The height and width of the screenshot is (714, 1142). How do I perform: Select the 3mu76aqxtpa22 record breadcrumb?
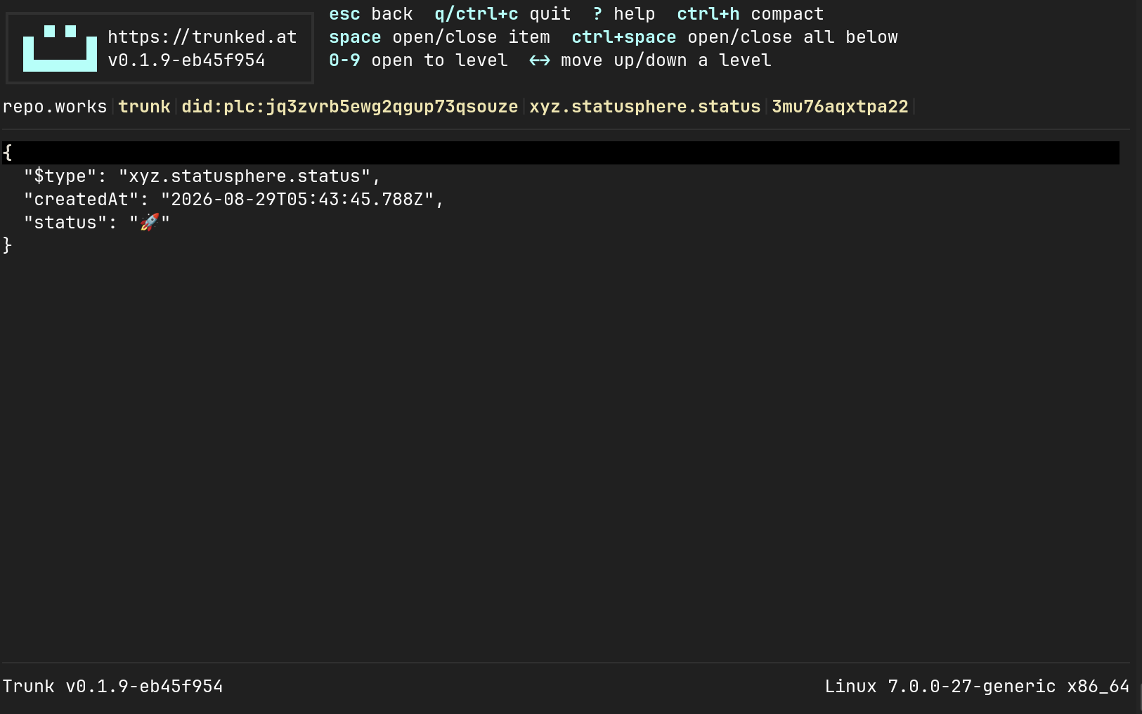tap(840, 107)
